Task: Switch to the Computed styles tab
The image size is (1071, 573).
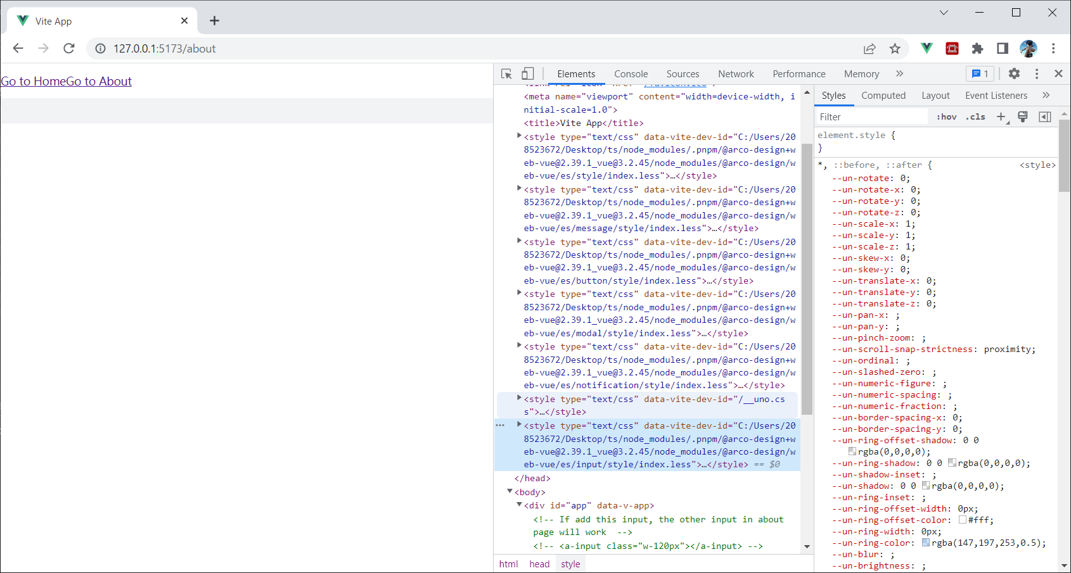Action: coord(883,95)
